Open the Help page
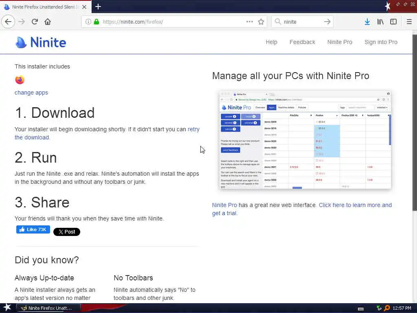Image resolution: width=417 pixels, height=313 pixels. [x=271, y=42]
